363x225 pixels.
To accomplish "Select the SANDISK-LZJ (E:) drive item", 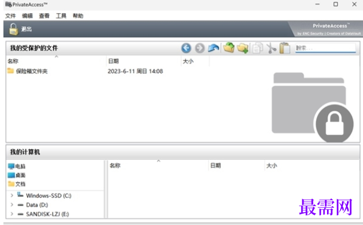I will (x=47, y=214).
